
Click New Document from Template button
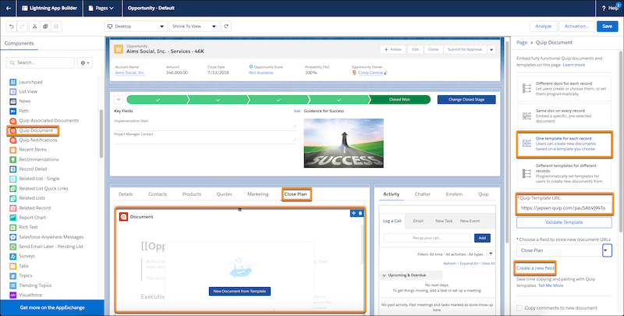pos(239,291)
